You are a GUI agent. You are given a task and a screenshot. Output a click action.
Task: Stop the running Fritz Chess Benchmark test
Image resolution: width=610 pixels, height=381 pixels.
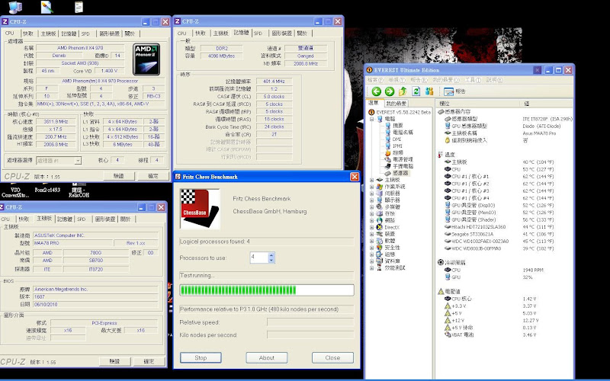[x=201, y=357]
